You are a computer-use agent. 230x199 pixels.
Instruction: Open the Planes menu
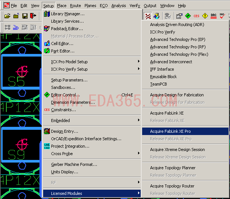90,6
